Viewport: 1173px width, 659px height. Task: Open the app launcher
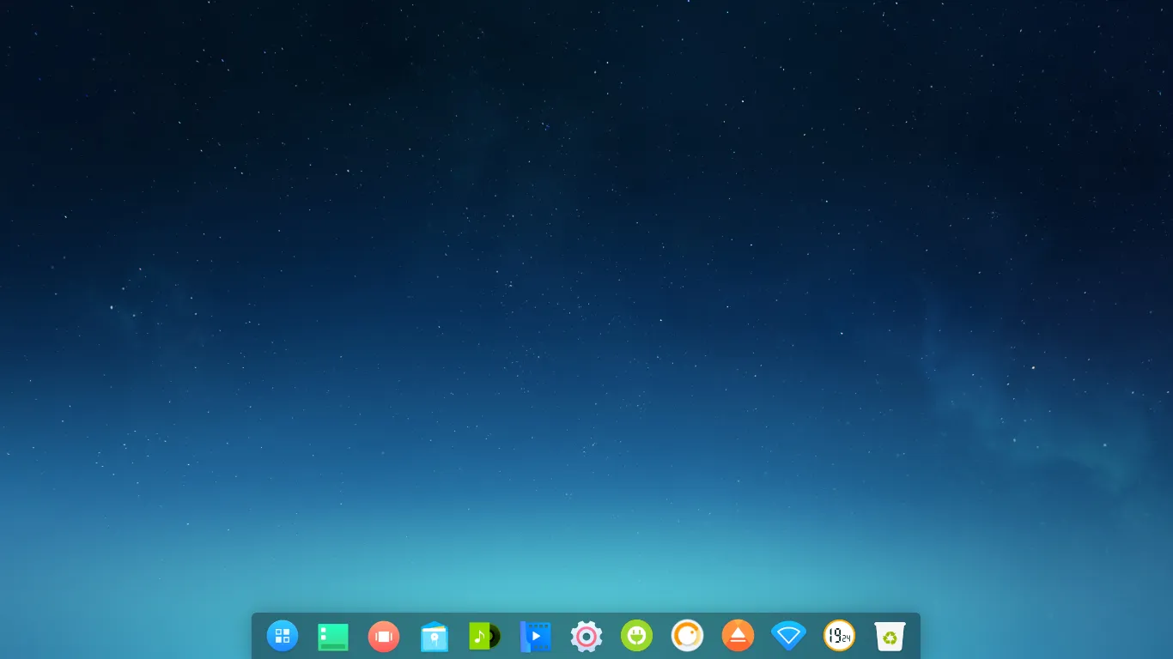point(283,636)
